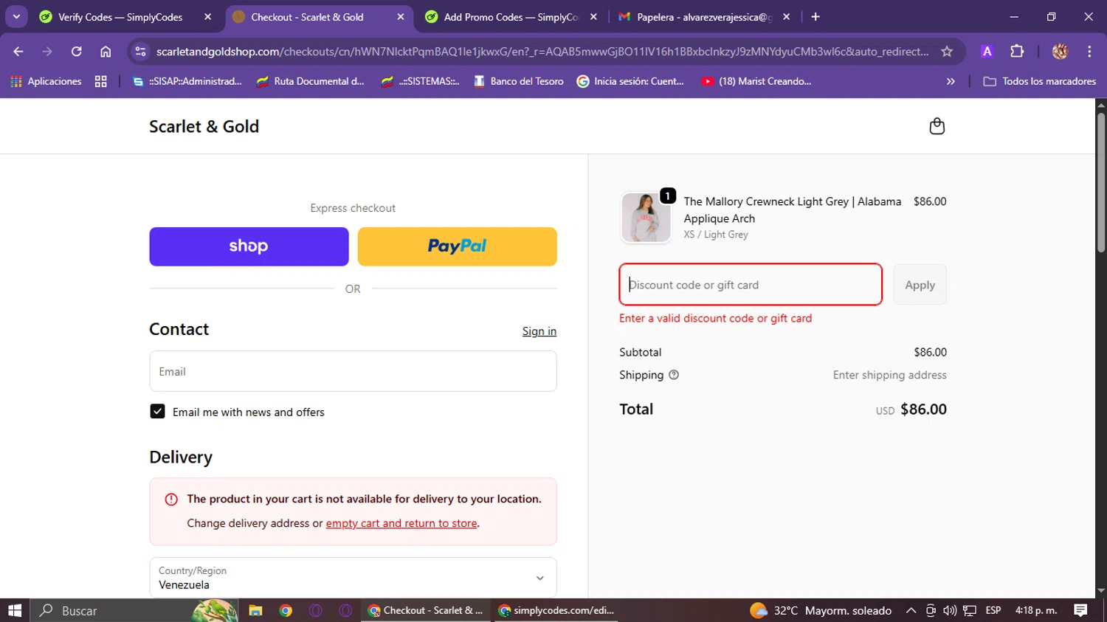Open the Inicia sesión: Cuent... bookmark
The image size is (1107, 622).
[x=631, y=81]
